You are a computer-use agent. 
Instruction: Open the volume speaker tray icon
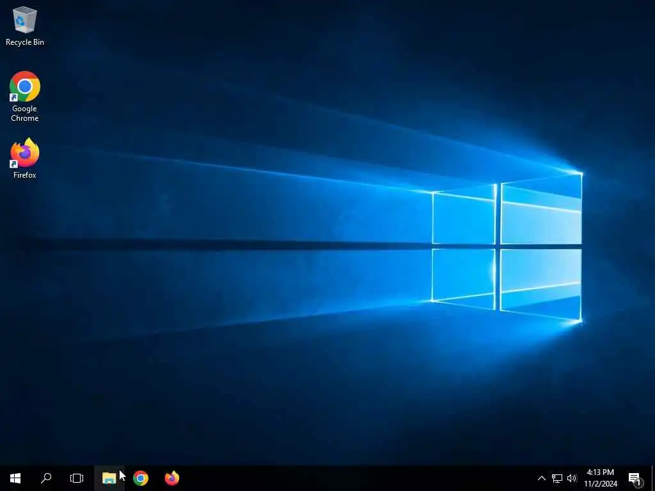(x=572, y=478)
